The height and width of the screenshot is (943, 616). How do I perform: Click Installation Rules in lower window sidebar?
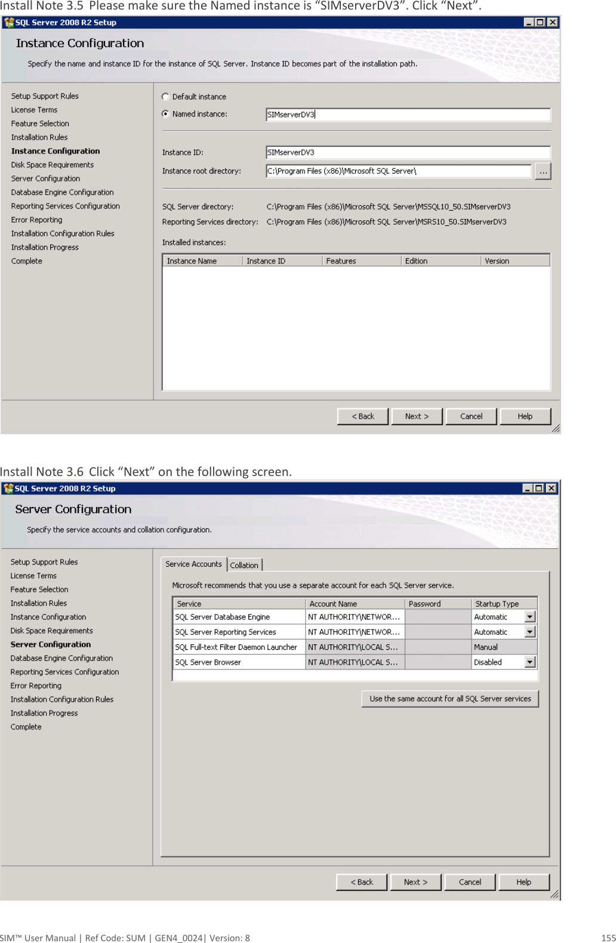39,603
